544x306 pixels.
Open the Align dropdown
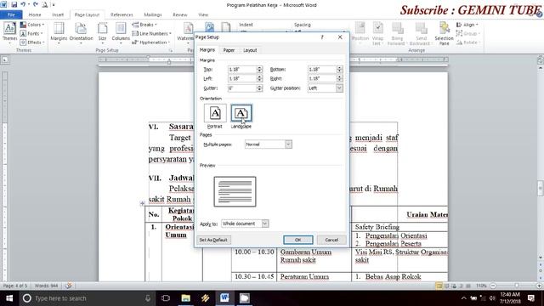[467, 25]
